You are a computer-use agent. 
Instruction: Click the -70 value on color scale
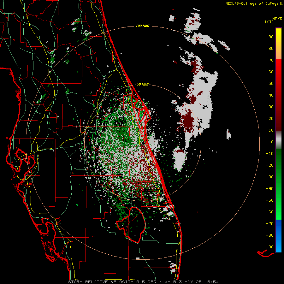click(270, 224)
